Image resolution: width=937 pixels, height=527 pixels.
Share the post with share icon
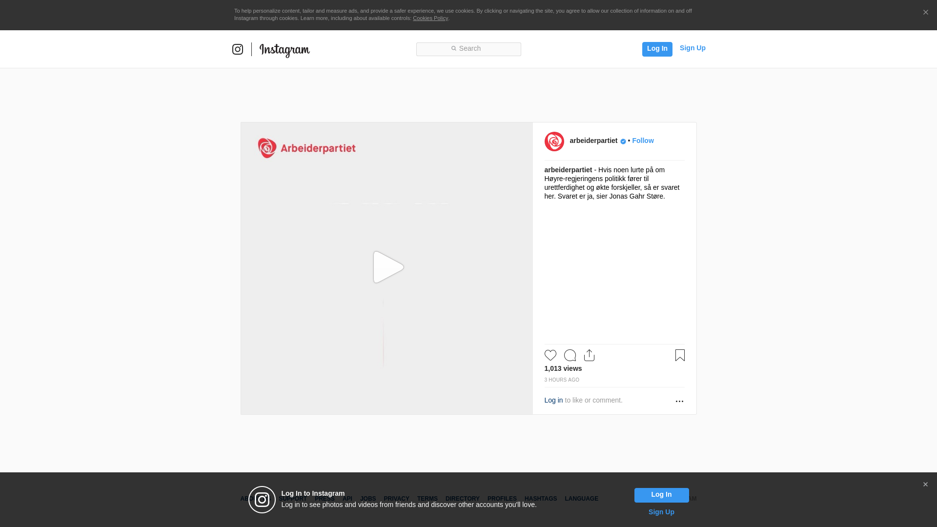point(589,355)
